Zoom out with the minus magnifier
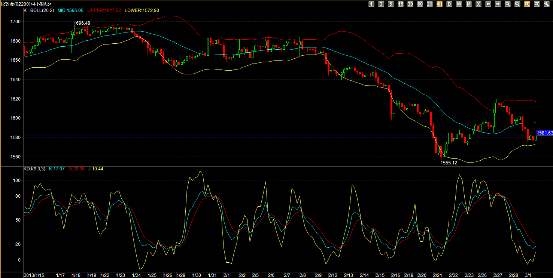This screenshot has width=553, height=278. point(517,4)
